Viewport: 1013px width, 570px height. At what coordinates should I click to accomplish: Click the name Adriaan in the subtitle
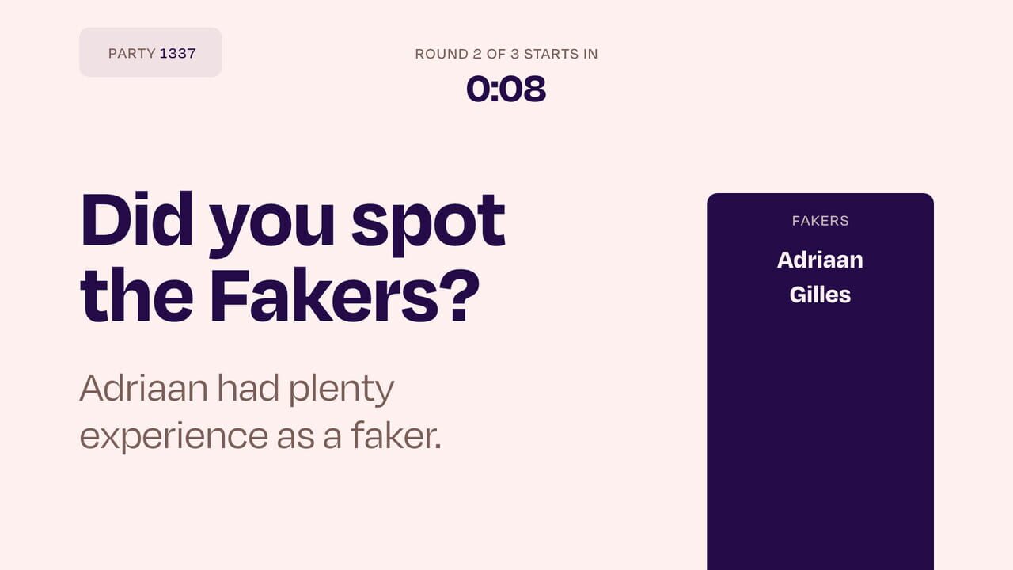click(143, 389)
